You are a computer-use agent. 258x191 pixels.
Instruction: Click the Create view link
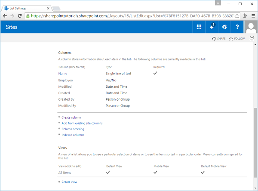[69, 182]
